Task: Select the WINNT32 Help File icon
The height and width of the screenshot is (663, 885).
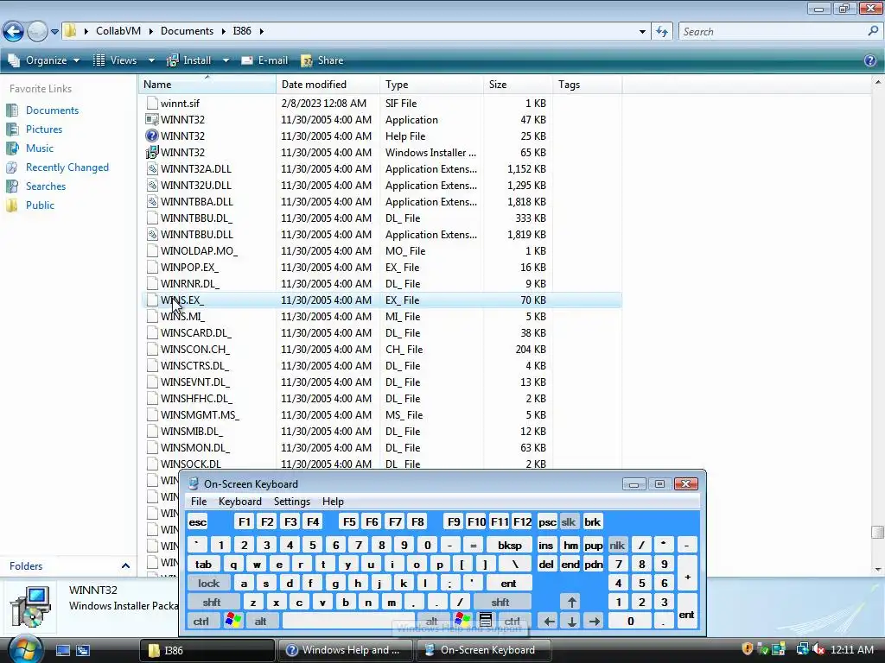Action: [152, 136]
